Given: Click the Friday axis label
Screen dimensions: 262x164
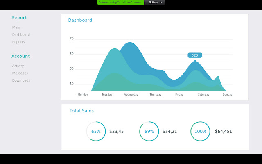Looking at the screenshot, I should click(x=179, y=95).
